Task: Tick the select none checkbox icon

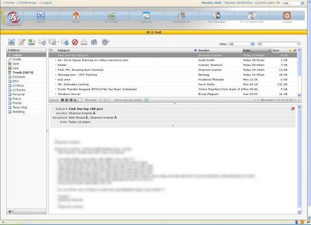Action: (x=80, y=100)
